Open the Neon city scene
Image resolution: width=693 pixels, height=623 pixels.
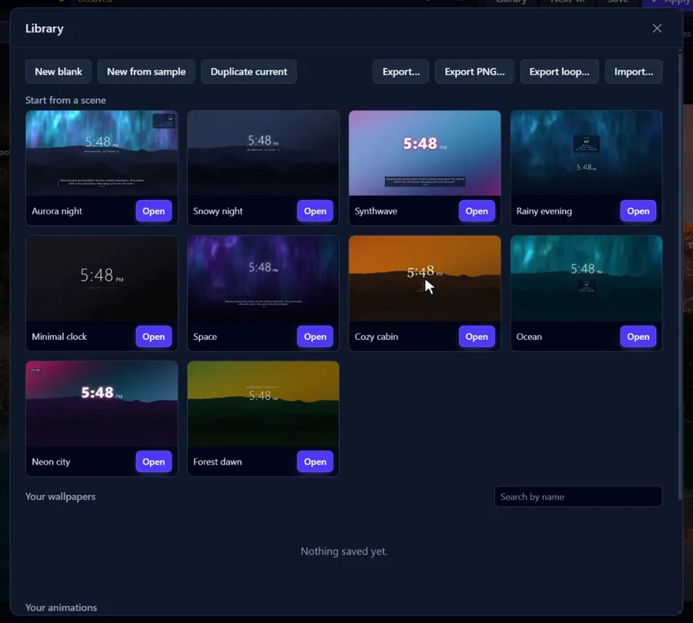point(153,461)
